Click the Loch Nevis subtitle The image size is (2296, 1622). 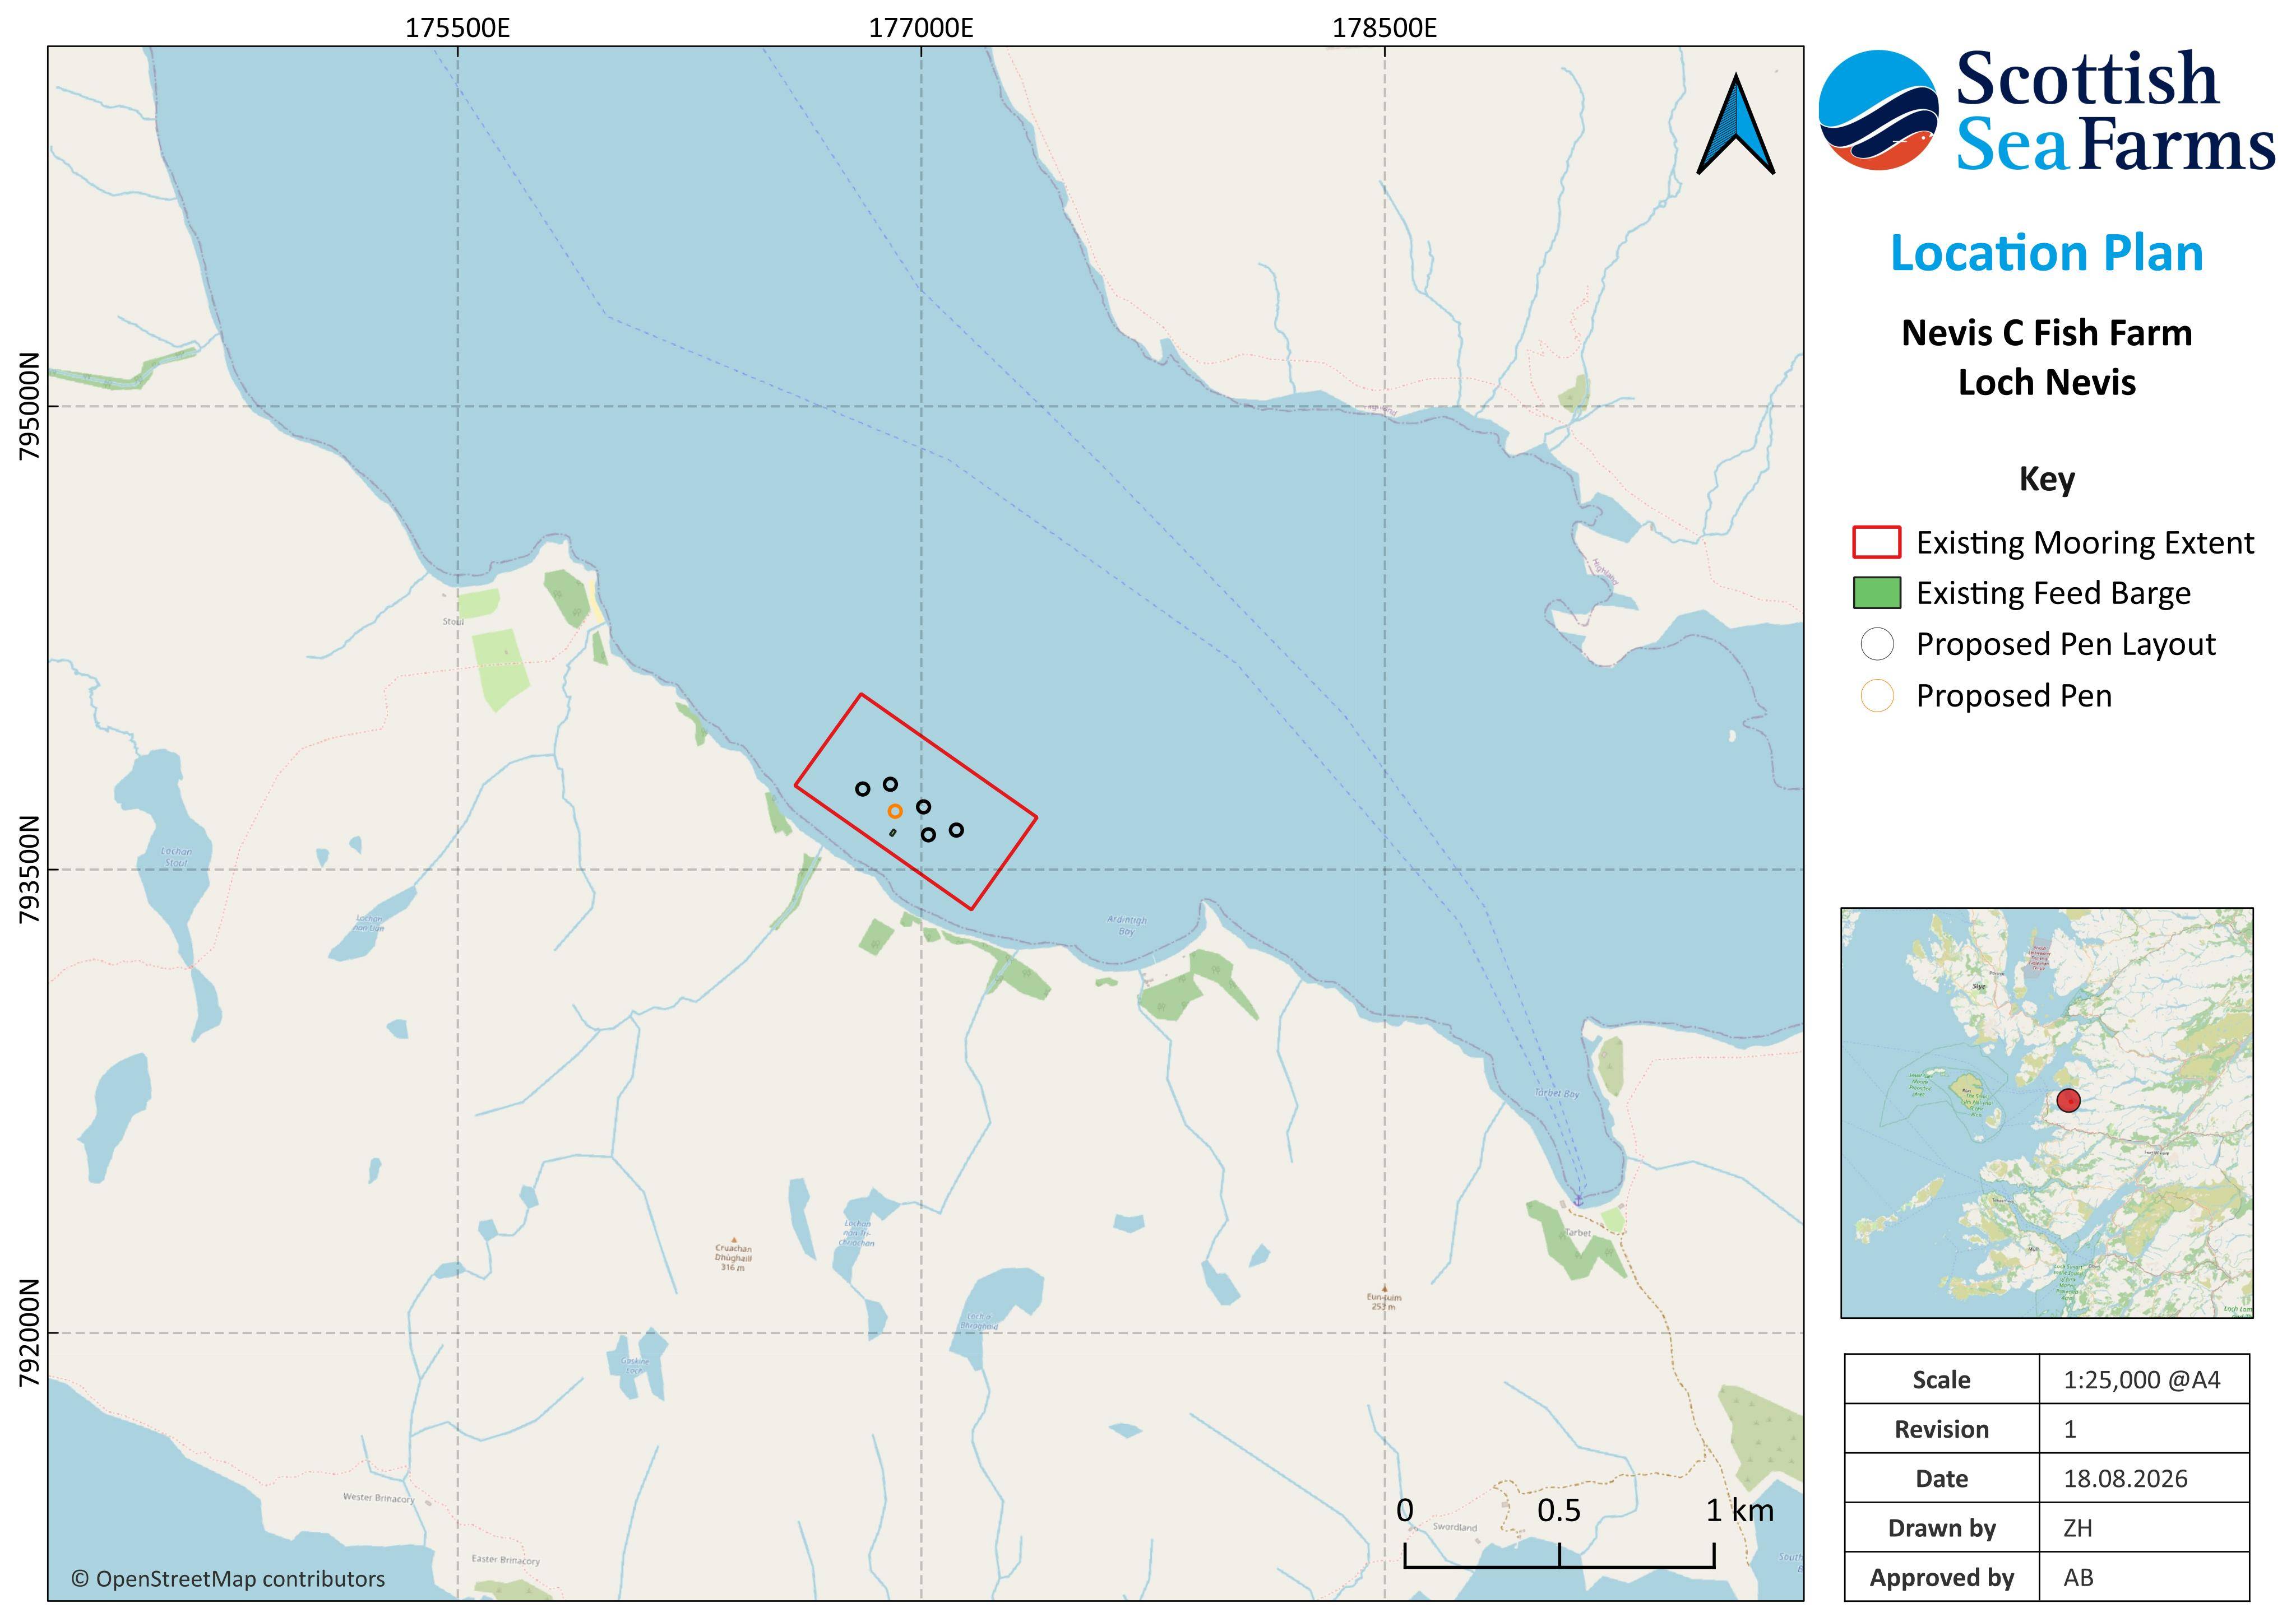click(2047, 383)
